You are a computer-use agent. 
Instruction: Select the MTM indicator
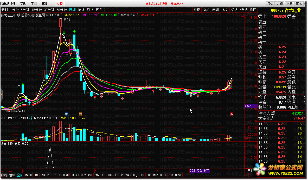click(156, 175)
